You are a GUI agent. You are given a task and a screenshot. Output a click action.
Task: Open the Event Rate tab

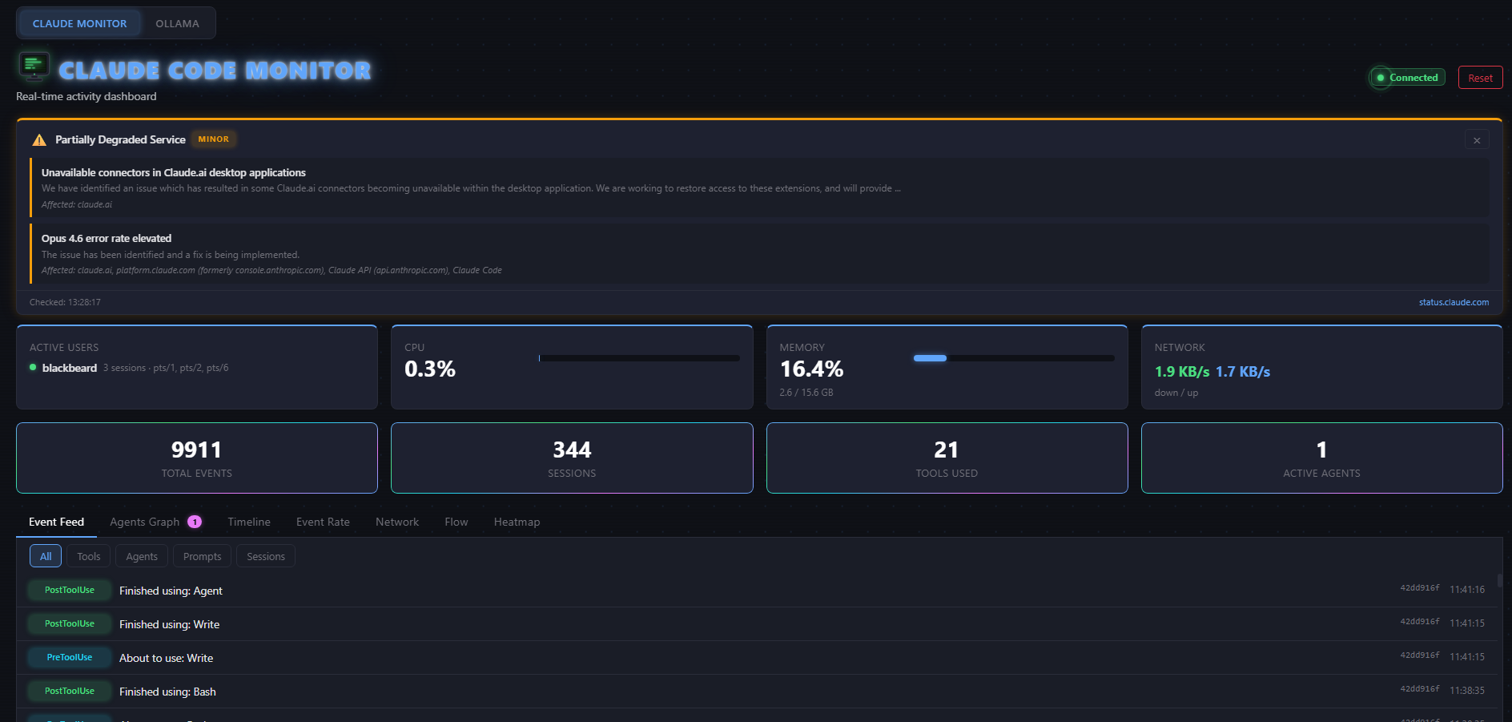pos(323,522)
